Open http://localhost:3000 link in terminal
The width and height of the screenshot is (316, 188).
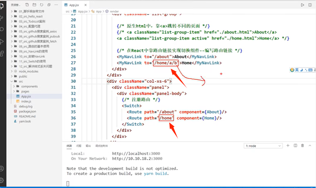pos(136,153)
